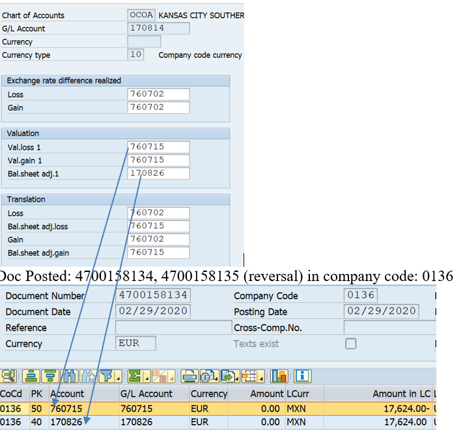The height and width of the screenshot is (430, 463).
Task: Sort the list in ascending order
Action: point(30,375)
